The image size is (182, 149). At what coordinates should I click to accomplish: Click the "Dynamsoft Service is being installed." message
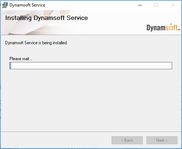(36, 43)
